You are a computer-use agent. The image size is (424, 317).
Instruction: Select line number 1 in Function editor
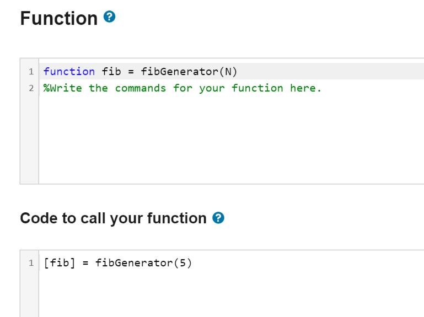31,72
